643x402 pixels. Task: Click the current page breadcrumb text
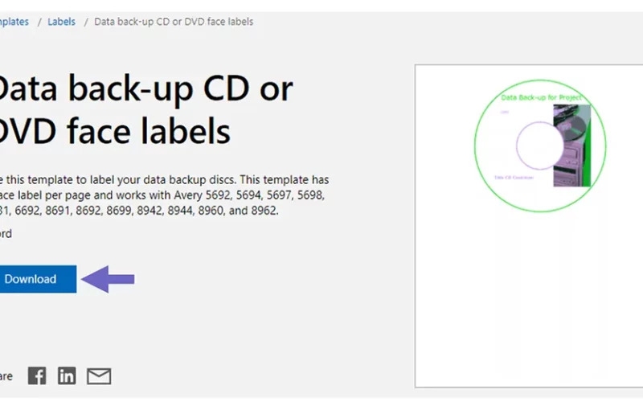coord(174,22)
